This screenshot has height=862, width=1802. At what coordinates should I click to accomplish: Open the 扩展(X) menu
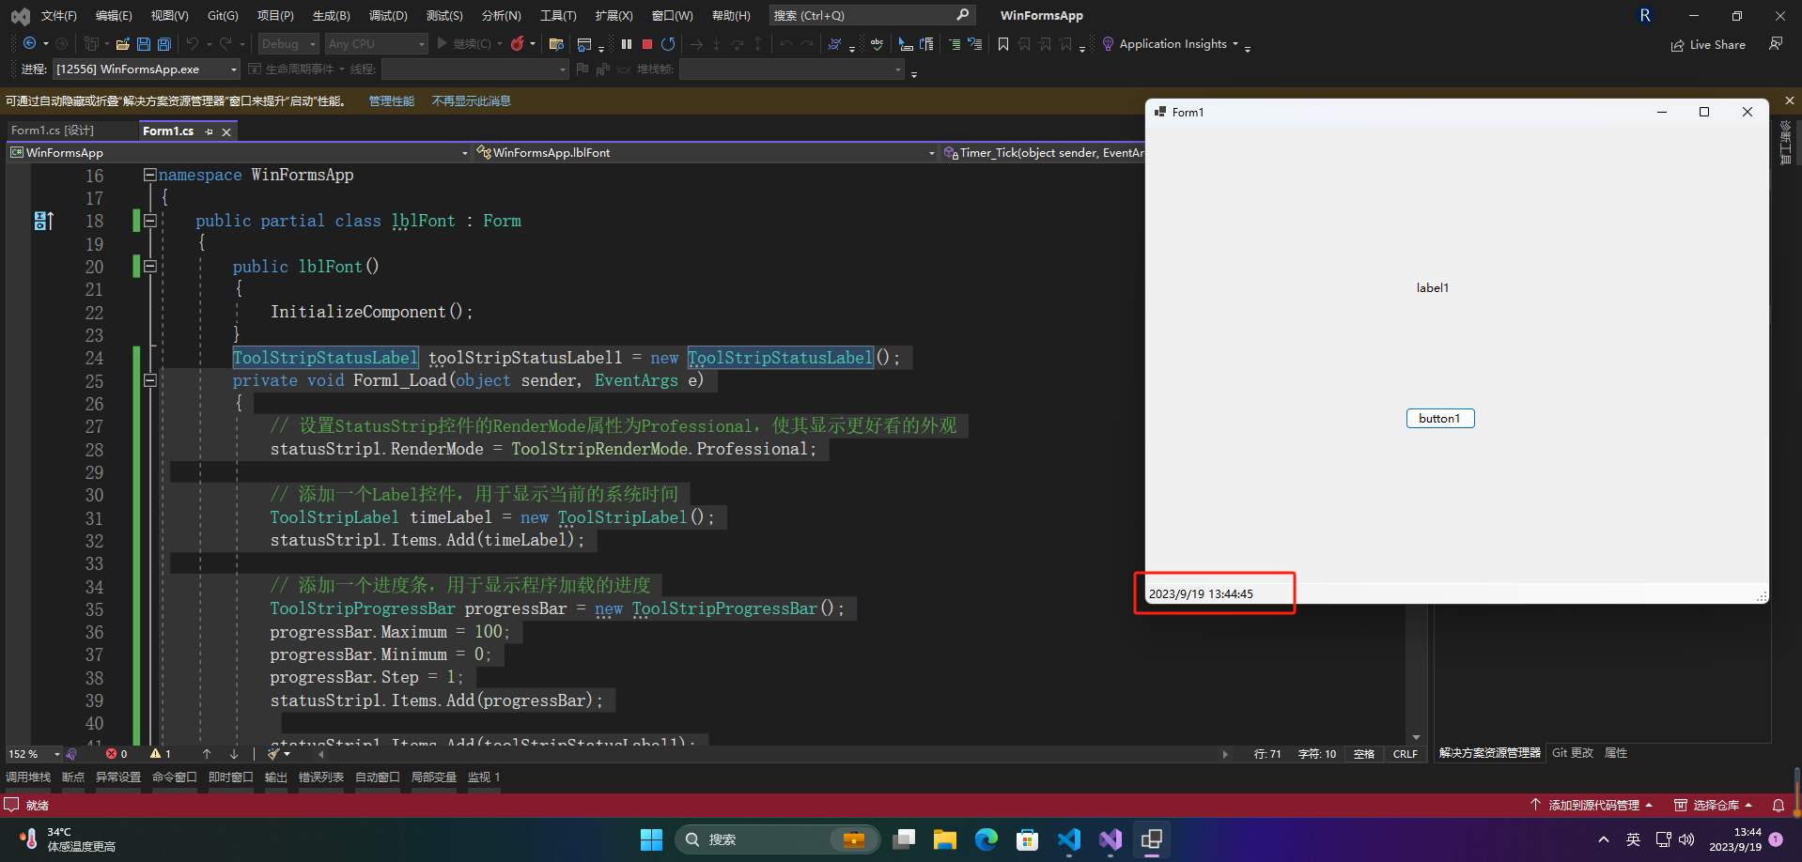pyautogui.click(x=614, y=16)
